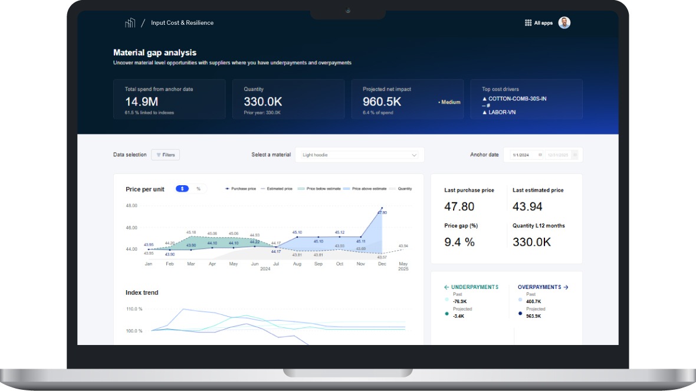The height and width of the screenshot is (391, 696).
Task: Click the Medium badge on Projected net impact
Action: pyautogui.click(x=449, y=101)
